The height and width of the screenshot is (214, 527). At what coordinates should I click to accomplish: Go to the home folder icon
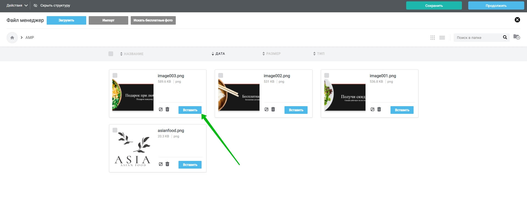(12, 38)
